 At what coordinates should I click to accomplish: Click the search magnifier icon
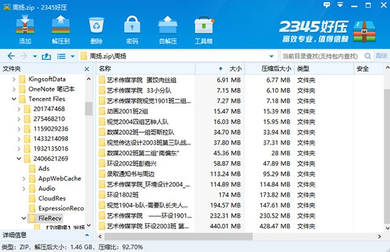point(363,56)
